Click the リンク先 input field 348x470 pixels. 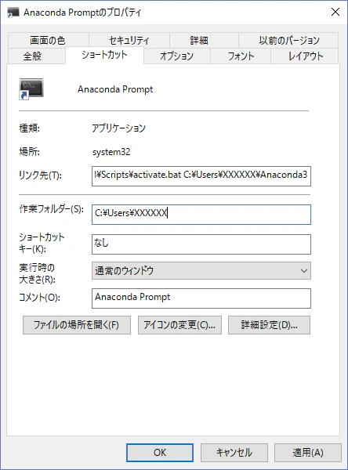[x=201, y=176]
